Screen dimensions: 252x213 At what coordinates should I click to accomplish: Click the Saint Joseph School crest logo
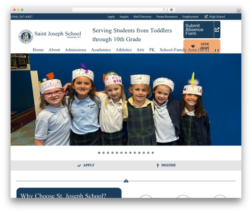26,37
